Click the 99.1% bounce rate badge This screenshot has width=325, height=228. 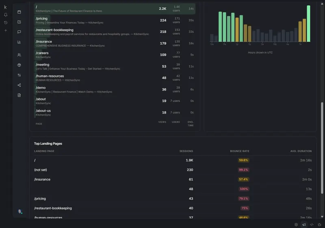[243, 170]
